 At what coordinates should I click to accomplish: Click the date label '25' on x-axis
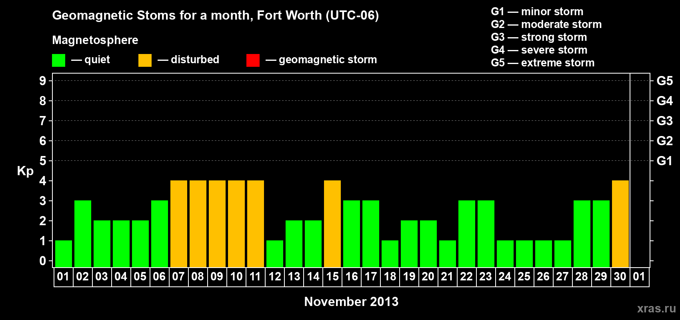[524, 277]
